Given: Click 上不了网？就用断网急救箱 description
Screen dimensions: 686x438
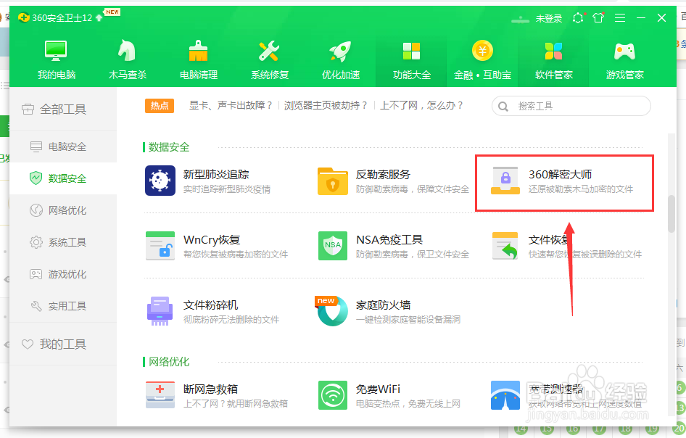Looking at the screenshot, I should pyautogui.click(x=236, y=403).
